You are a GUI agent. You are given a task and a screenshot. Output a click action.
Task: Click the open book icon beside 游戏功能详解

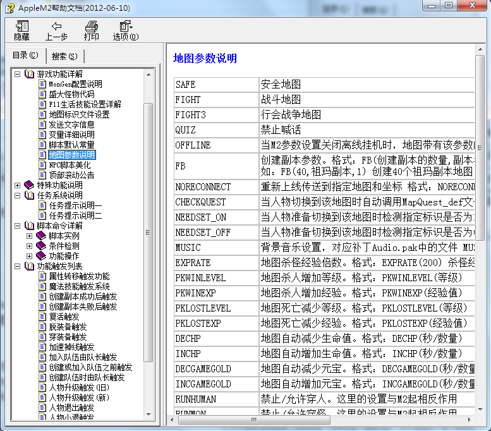(x=30, y=74)
